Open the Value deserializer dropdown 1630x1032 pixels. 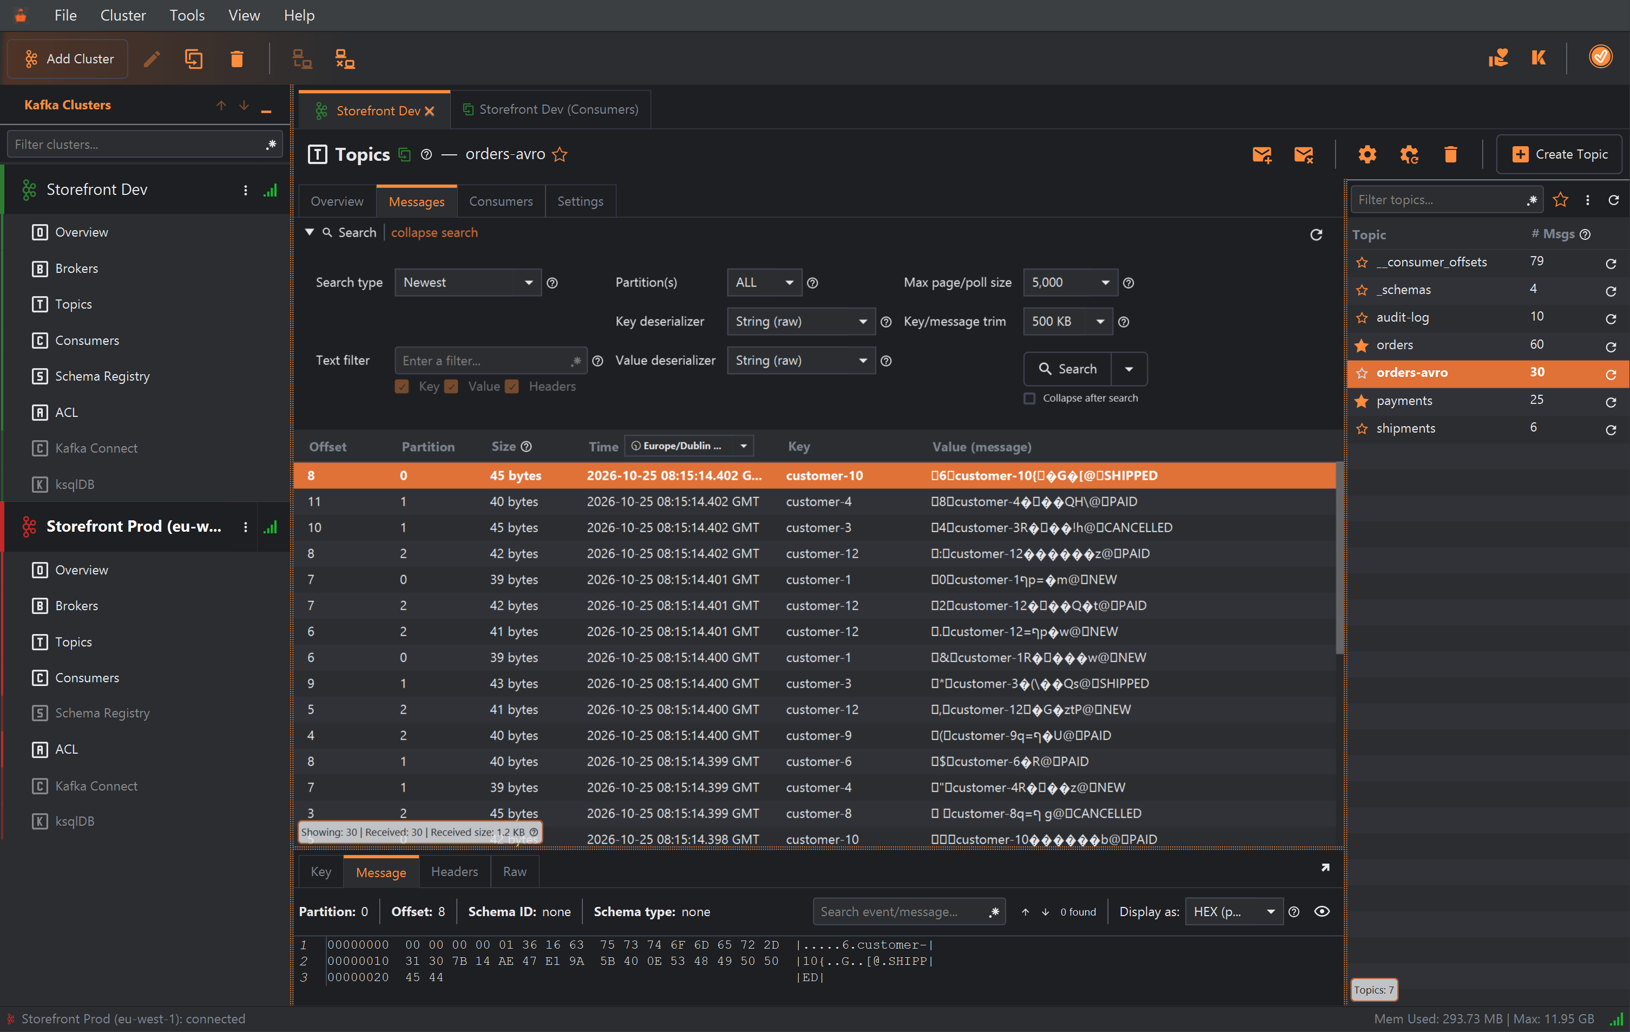[x=801, y=360]
